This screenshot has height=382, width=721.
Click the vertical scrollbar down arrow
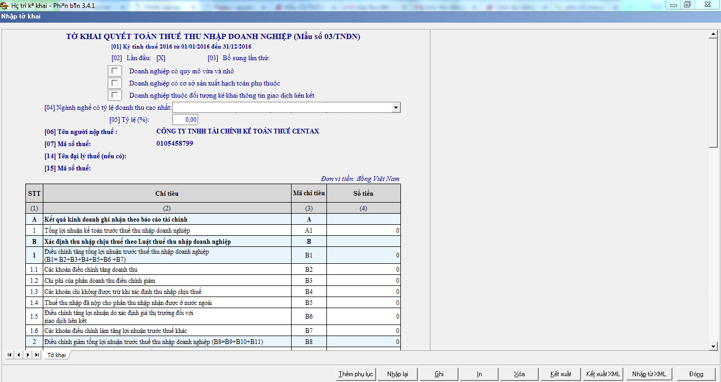click(x=713, y=346)
